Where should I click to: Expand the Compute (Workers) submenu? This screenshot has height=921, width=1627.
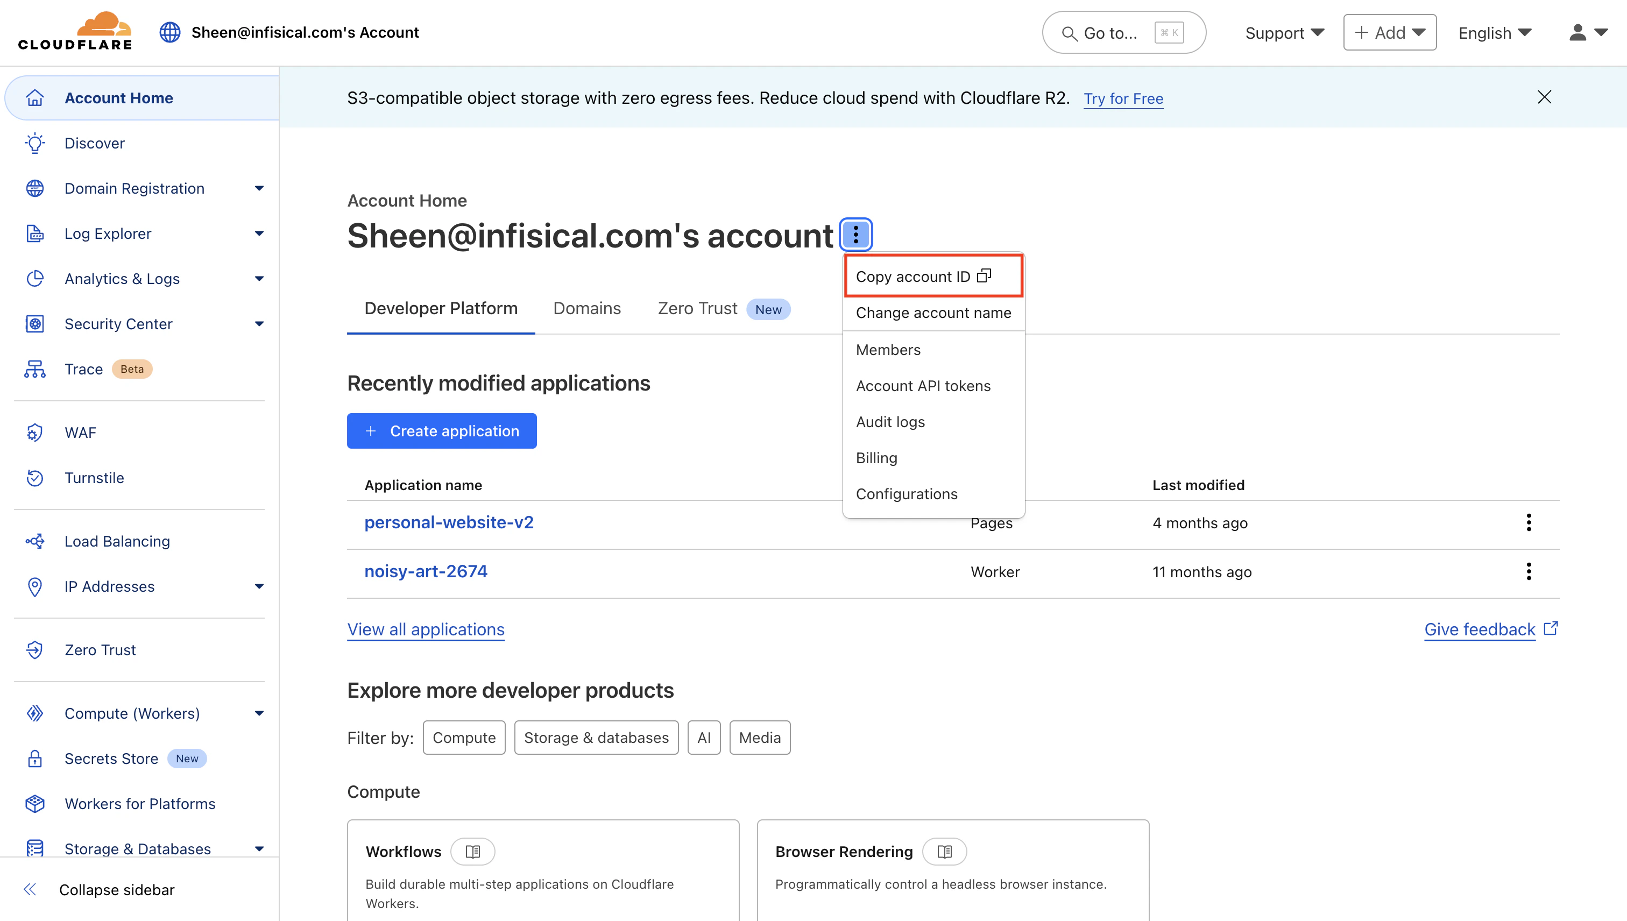(x=259, y=713)
